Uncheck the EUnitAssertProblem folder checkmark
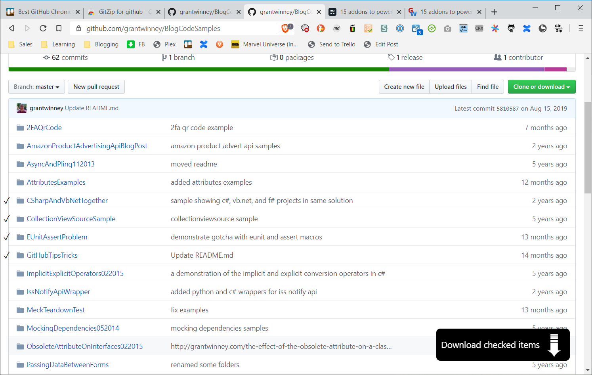The width and height of the screenshot is (592, 375). [x=6, y=237]
